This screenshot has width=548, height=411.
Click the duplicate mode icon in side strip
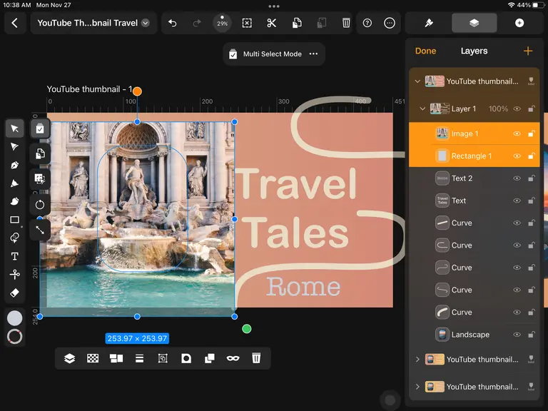point(40,154)
